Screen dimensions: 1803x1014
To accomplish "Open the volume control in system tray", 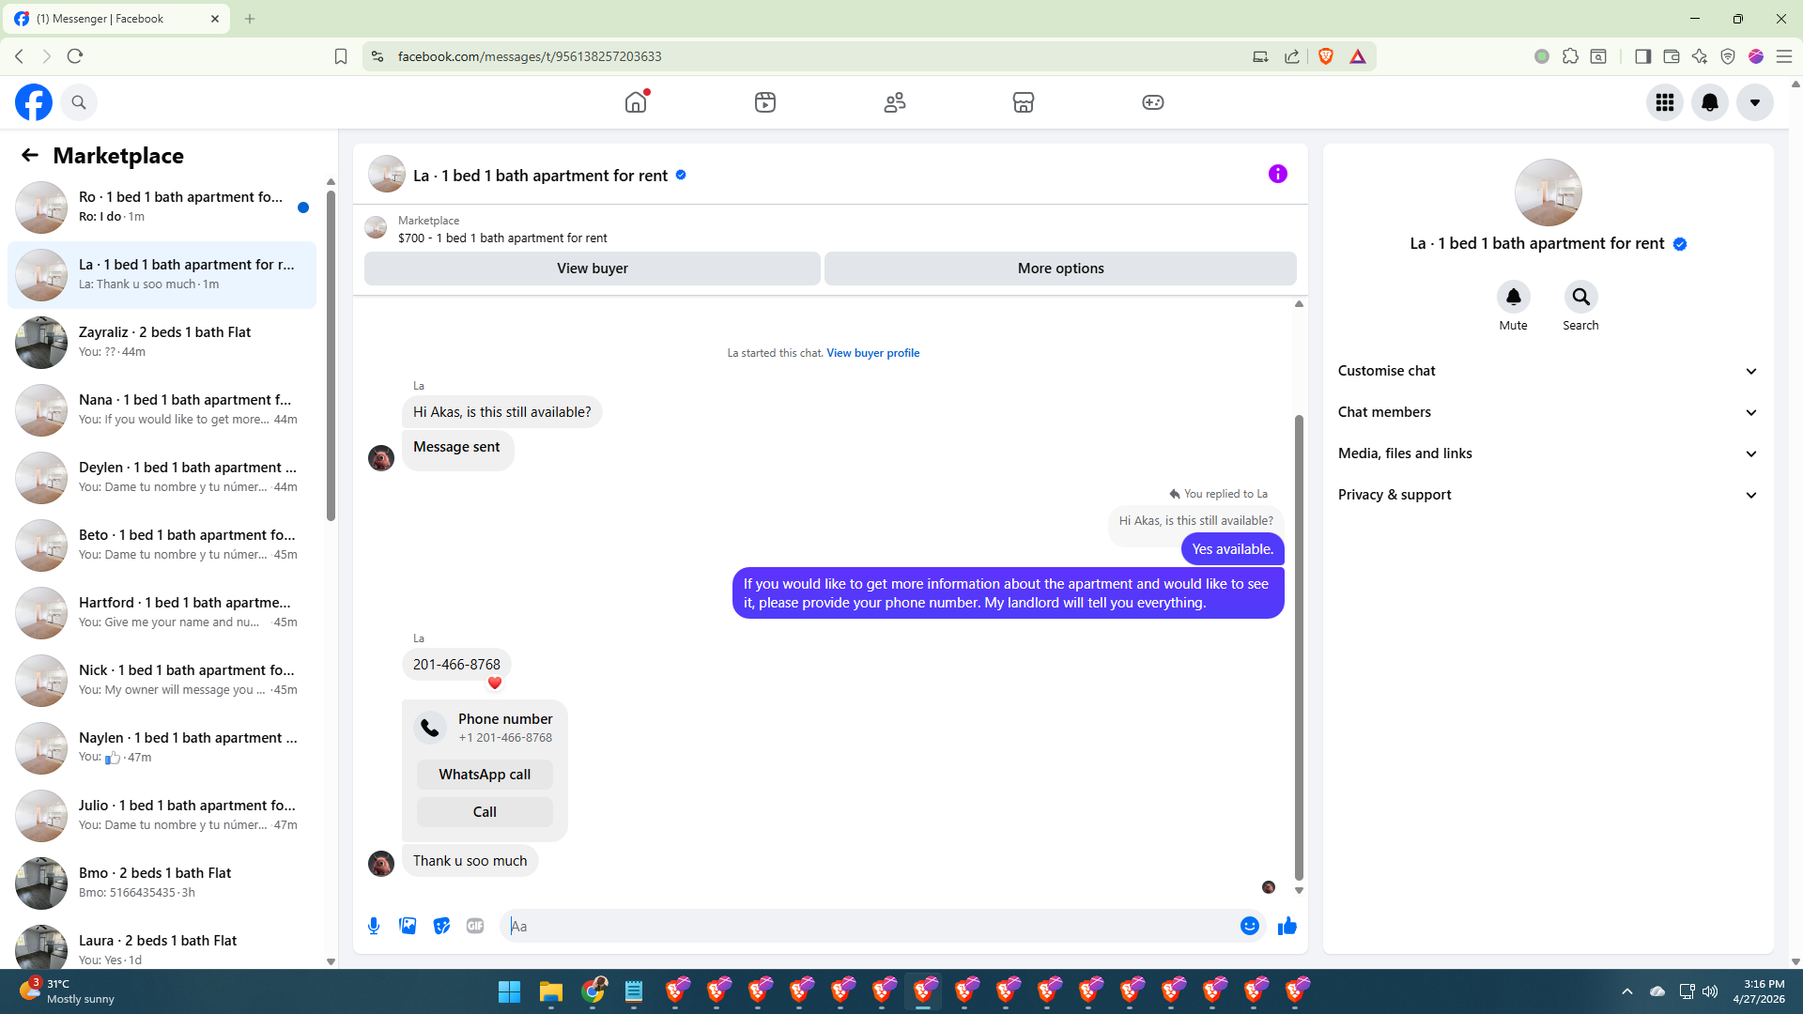I will (x=1710, y=991).
